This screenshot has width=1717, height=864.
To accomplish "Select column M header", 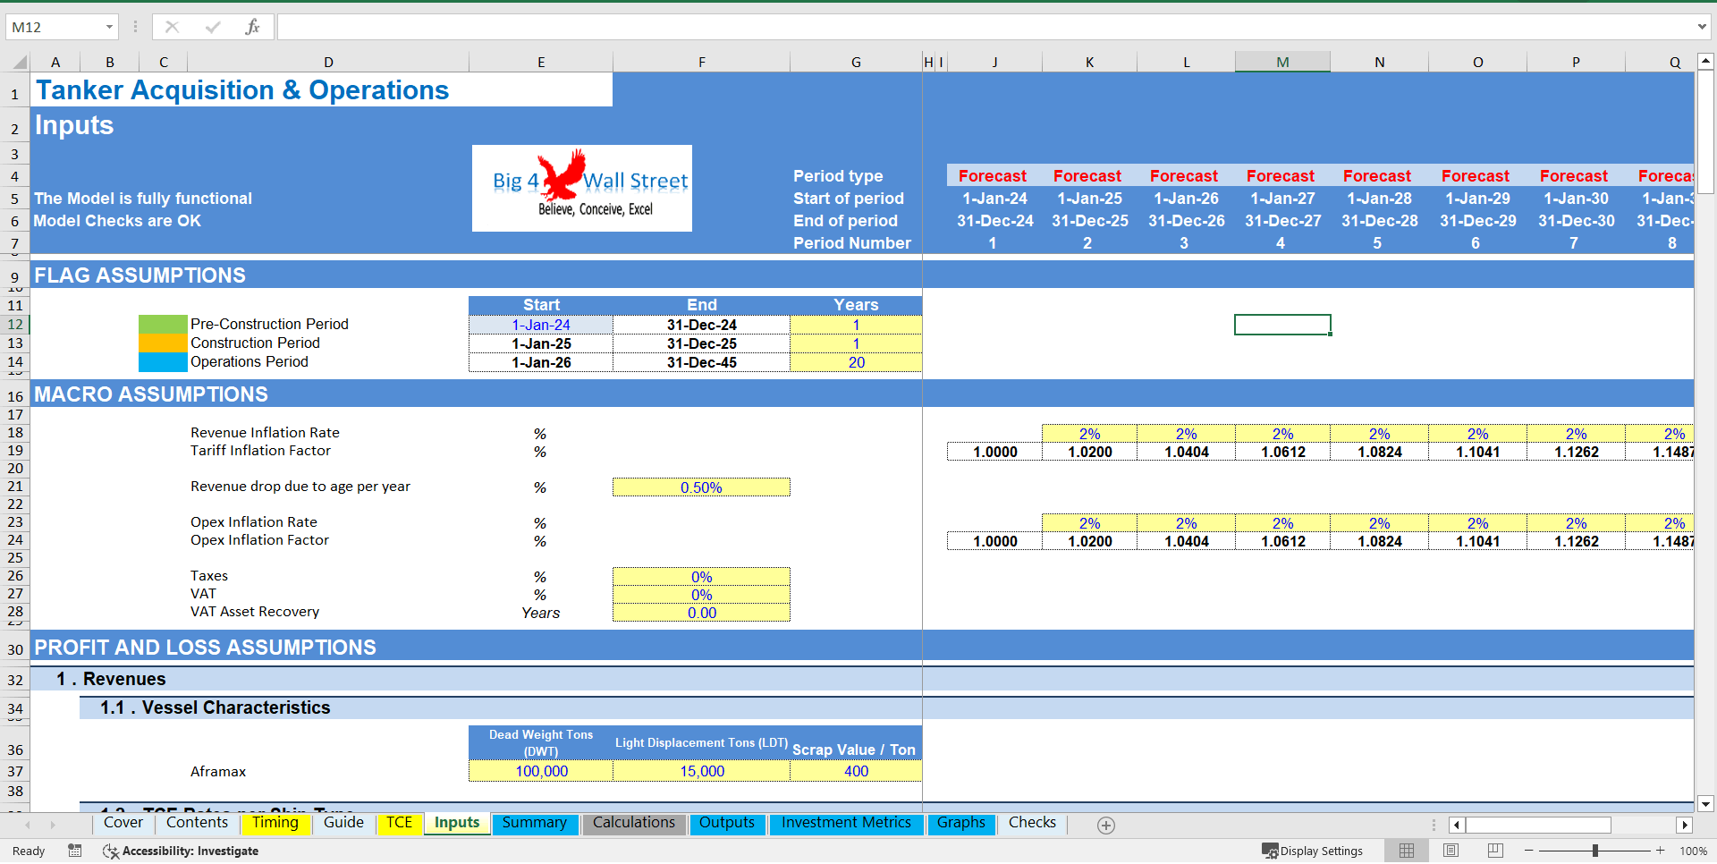I will point(1282,62).
